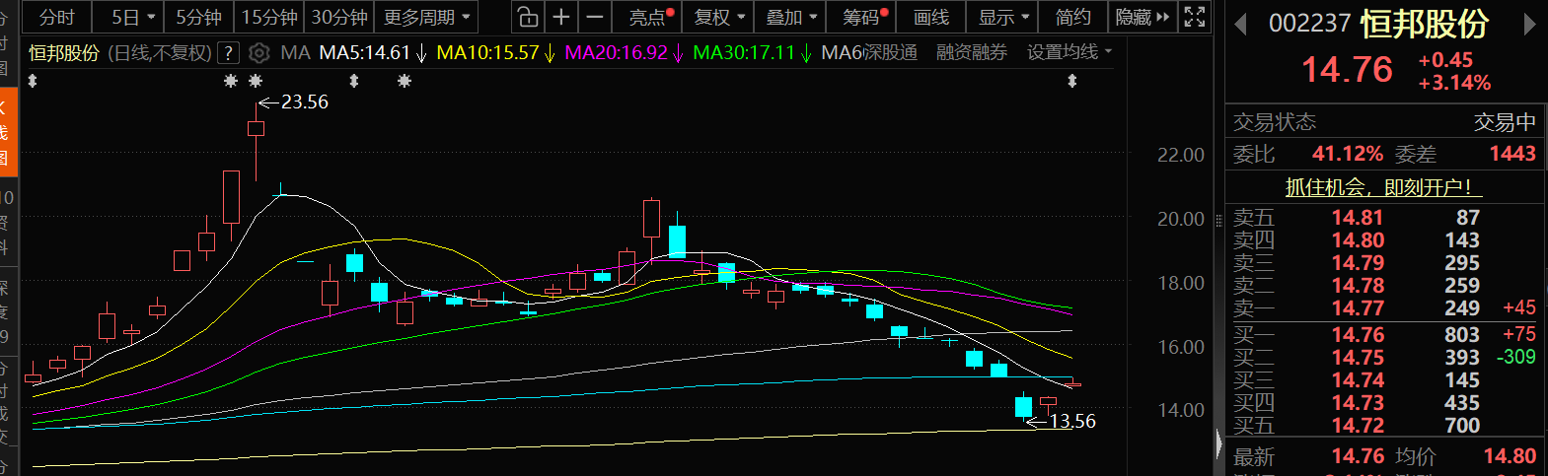1548x476 pixels.
Task: Switch to 5分钟 chart period
Action: [198, 17]
